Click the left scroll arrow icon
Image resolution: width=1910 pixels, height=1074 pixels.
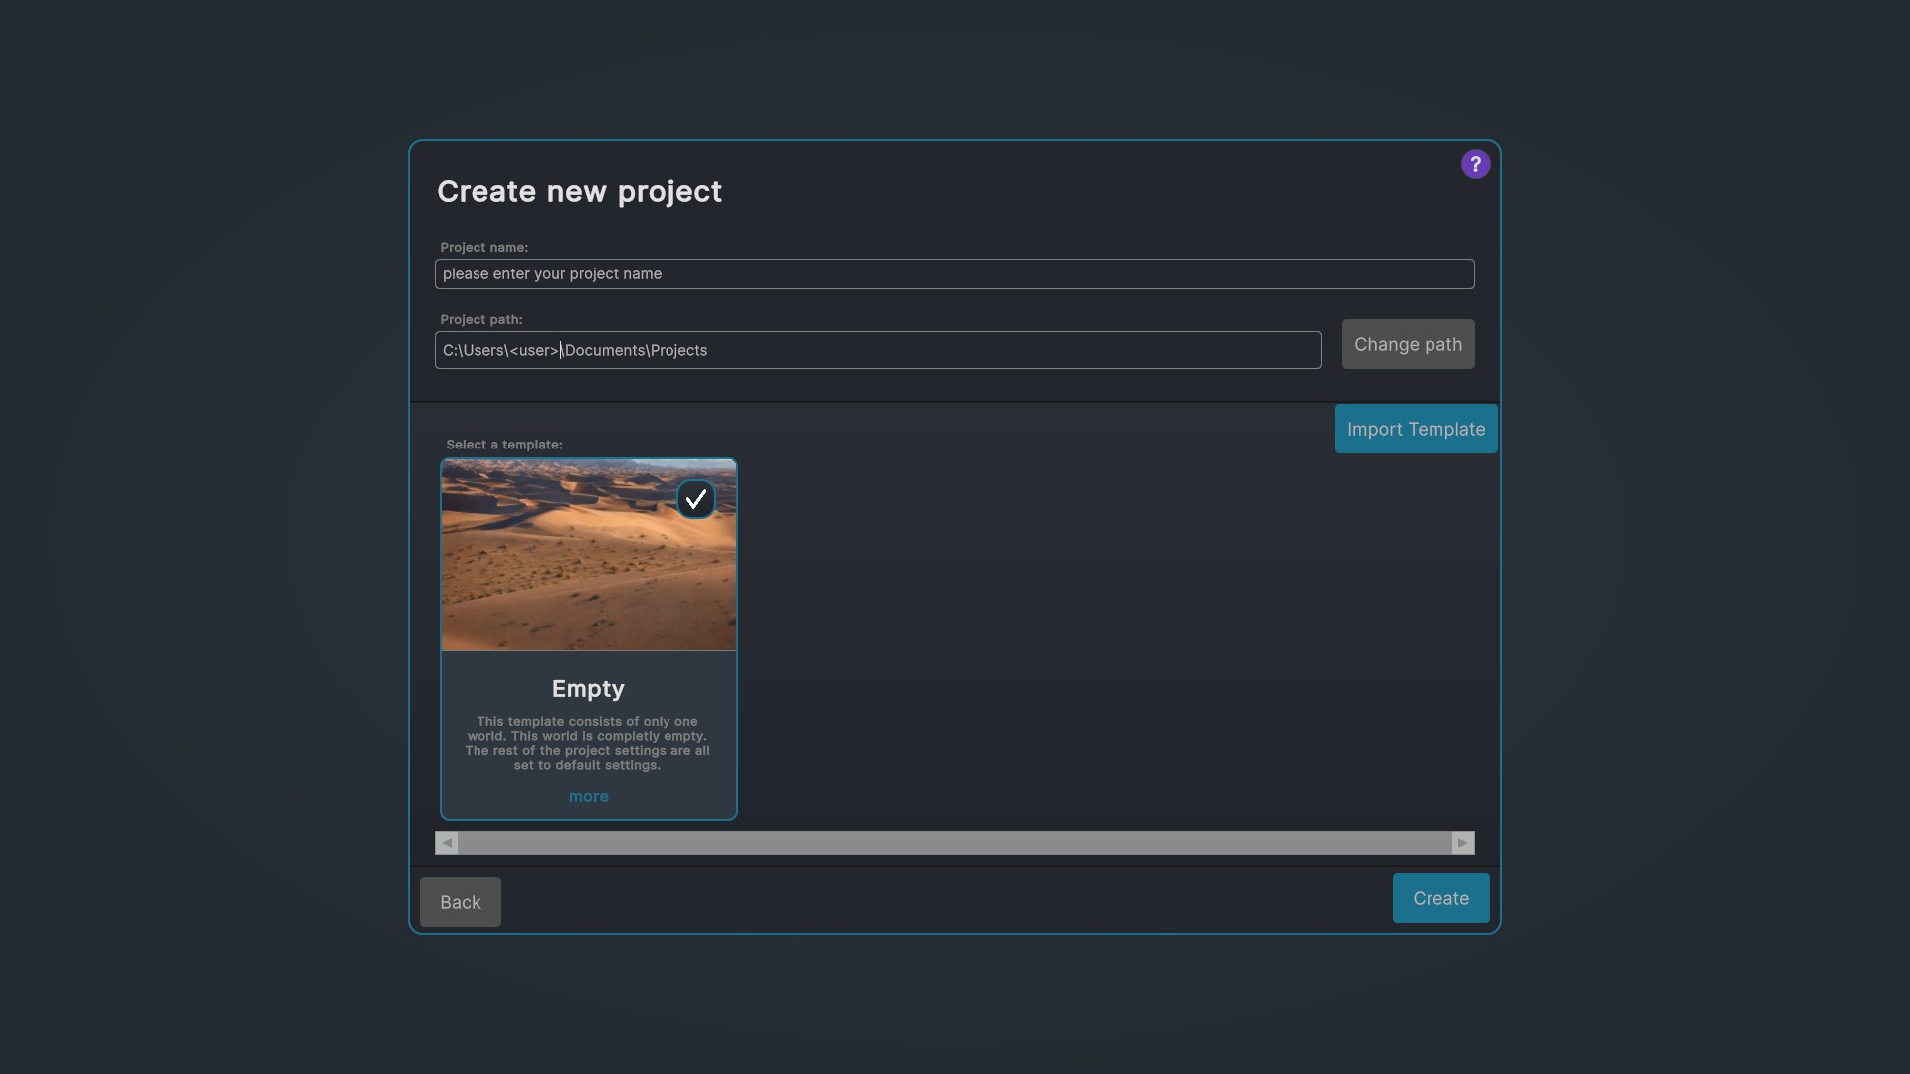[x=446, y=842]
